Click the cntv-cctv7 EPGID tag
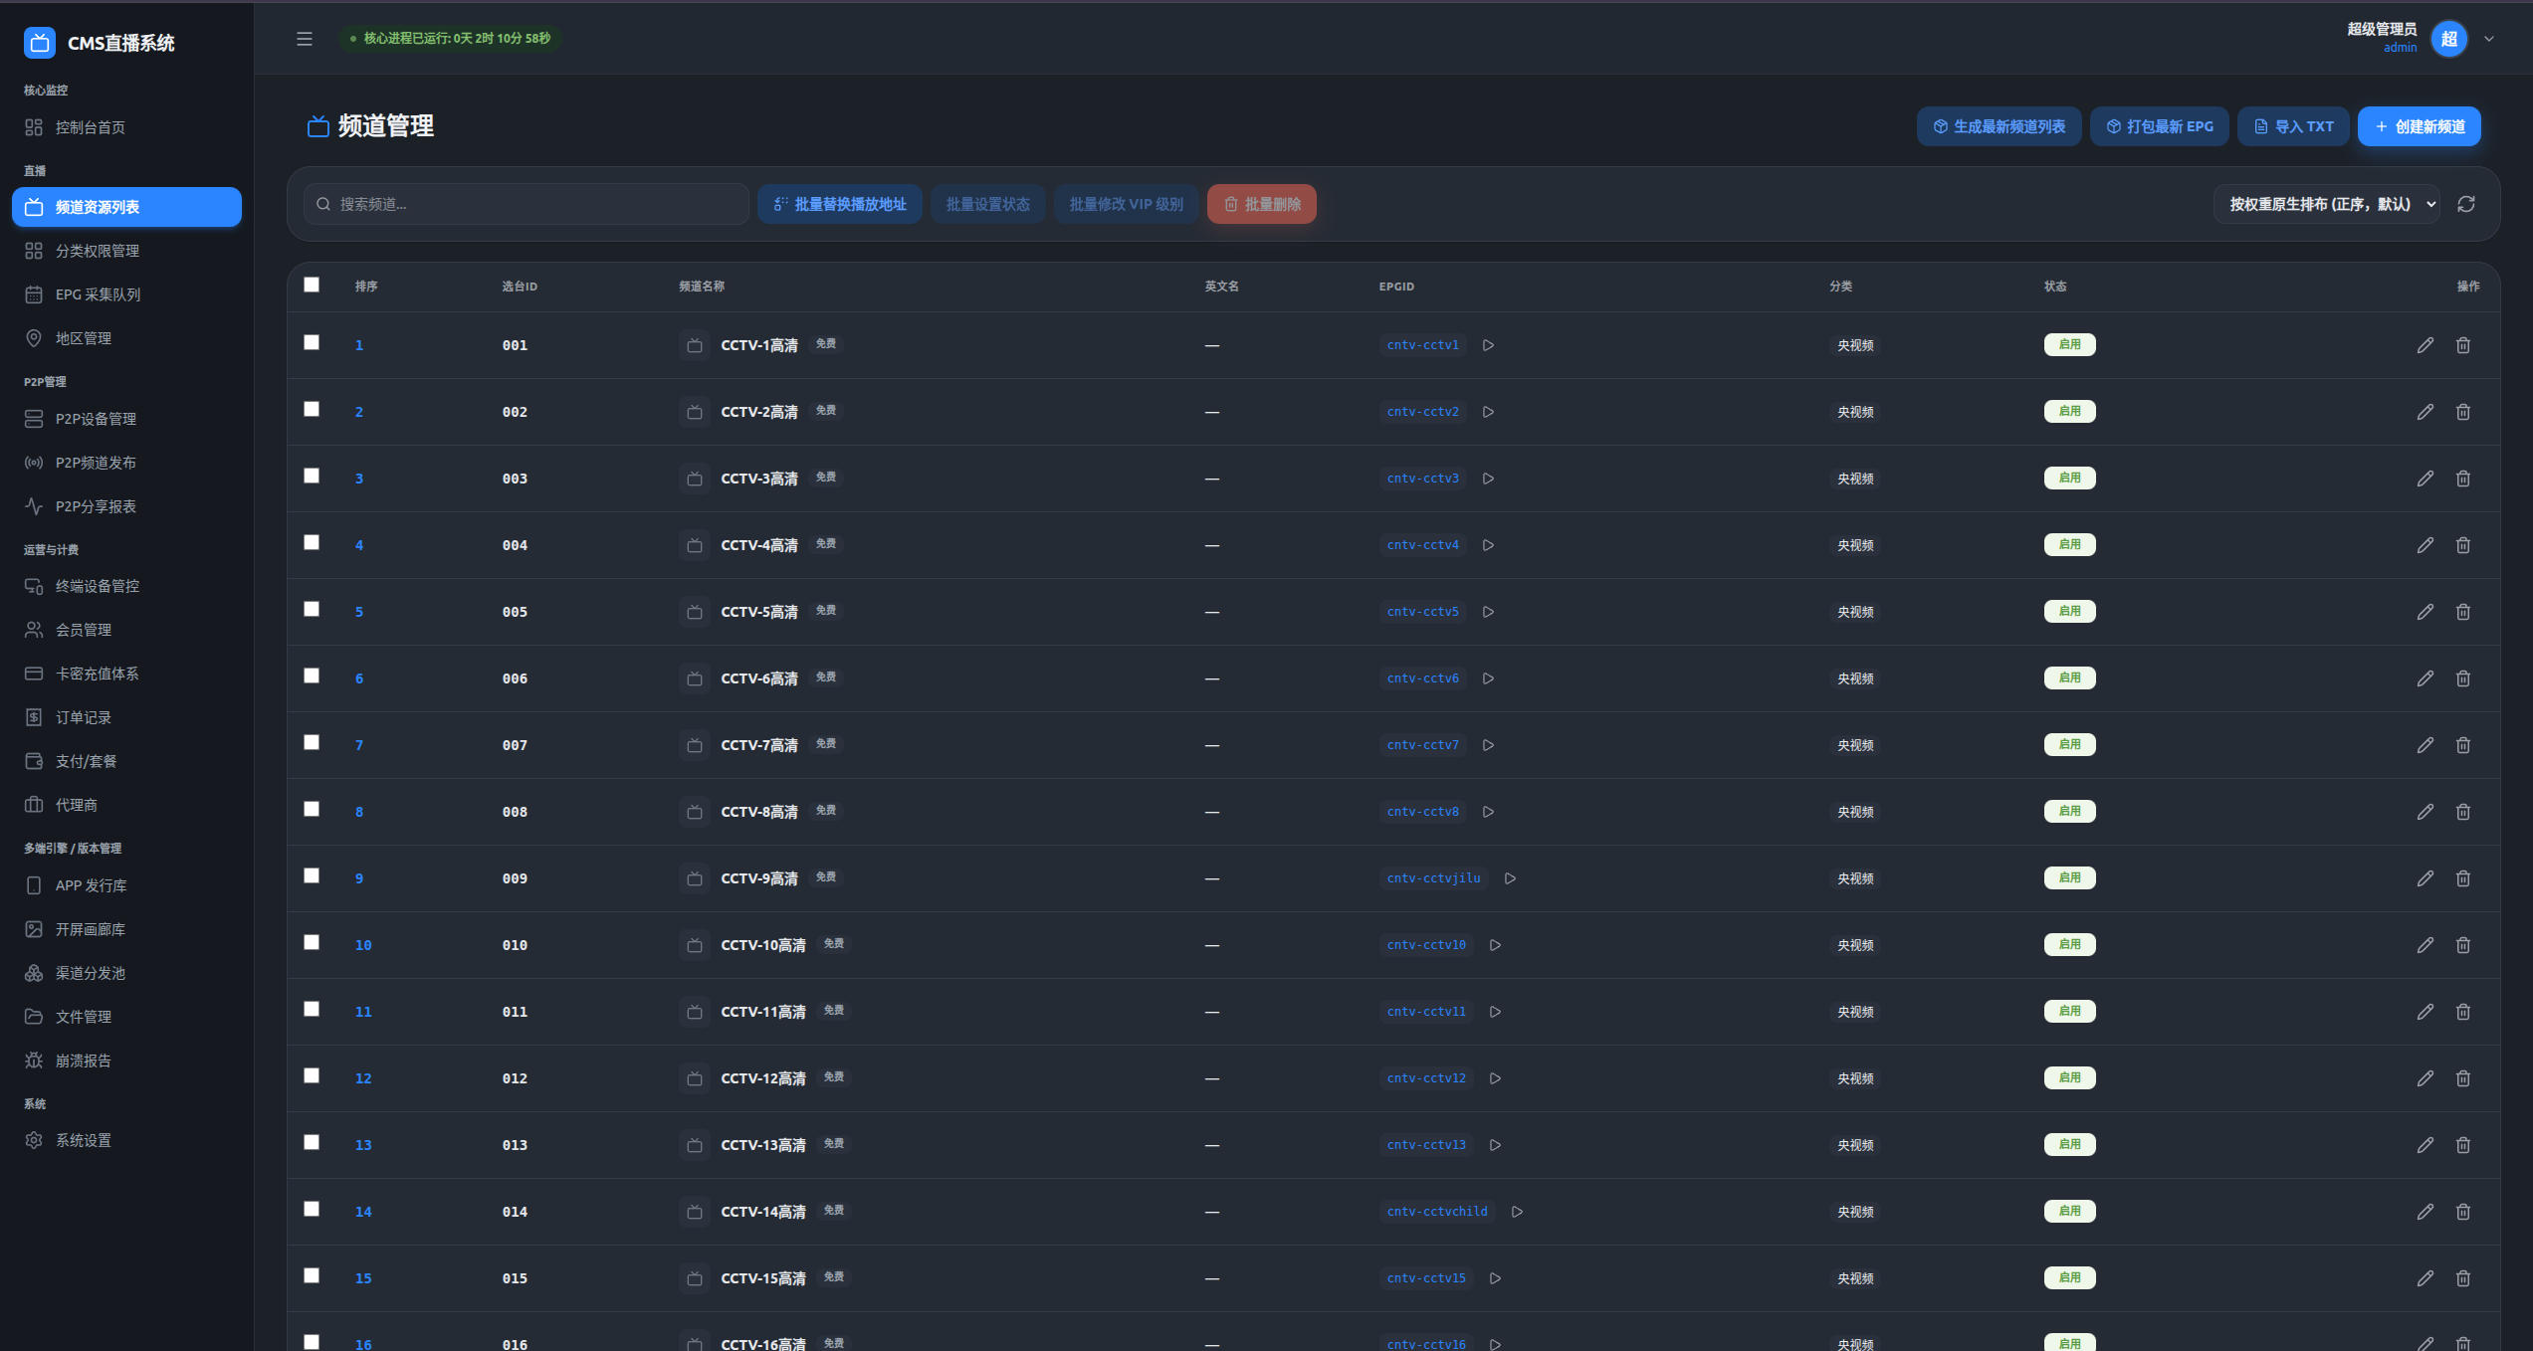Screen dimensions: 2533x1351 pyautogui.click(x=1422, y=745)
